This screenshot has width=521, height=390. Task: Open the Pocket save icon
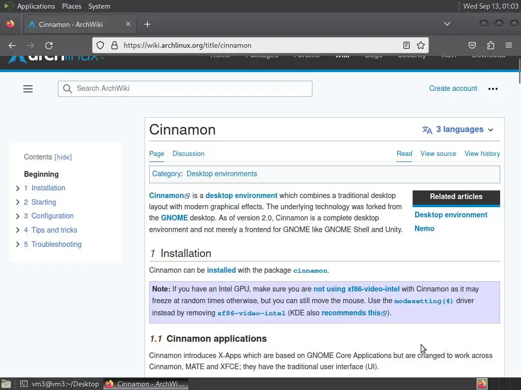(472, 45)
